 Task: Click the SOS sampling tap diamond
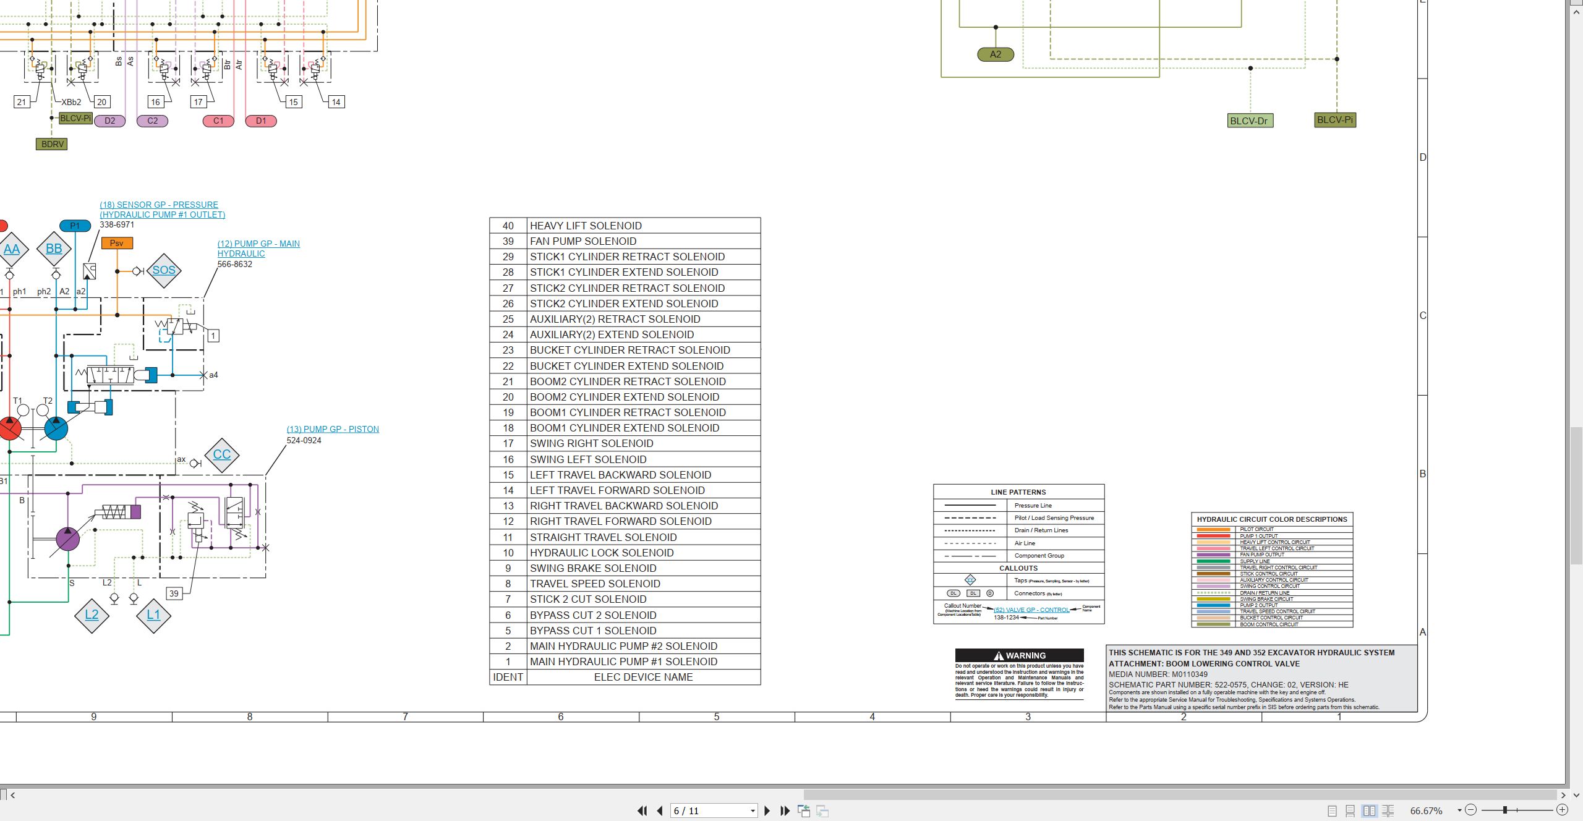pos(164,270)
